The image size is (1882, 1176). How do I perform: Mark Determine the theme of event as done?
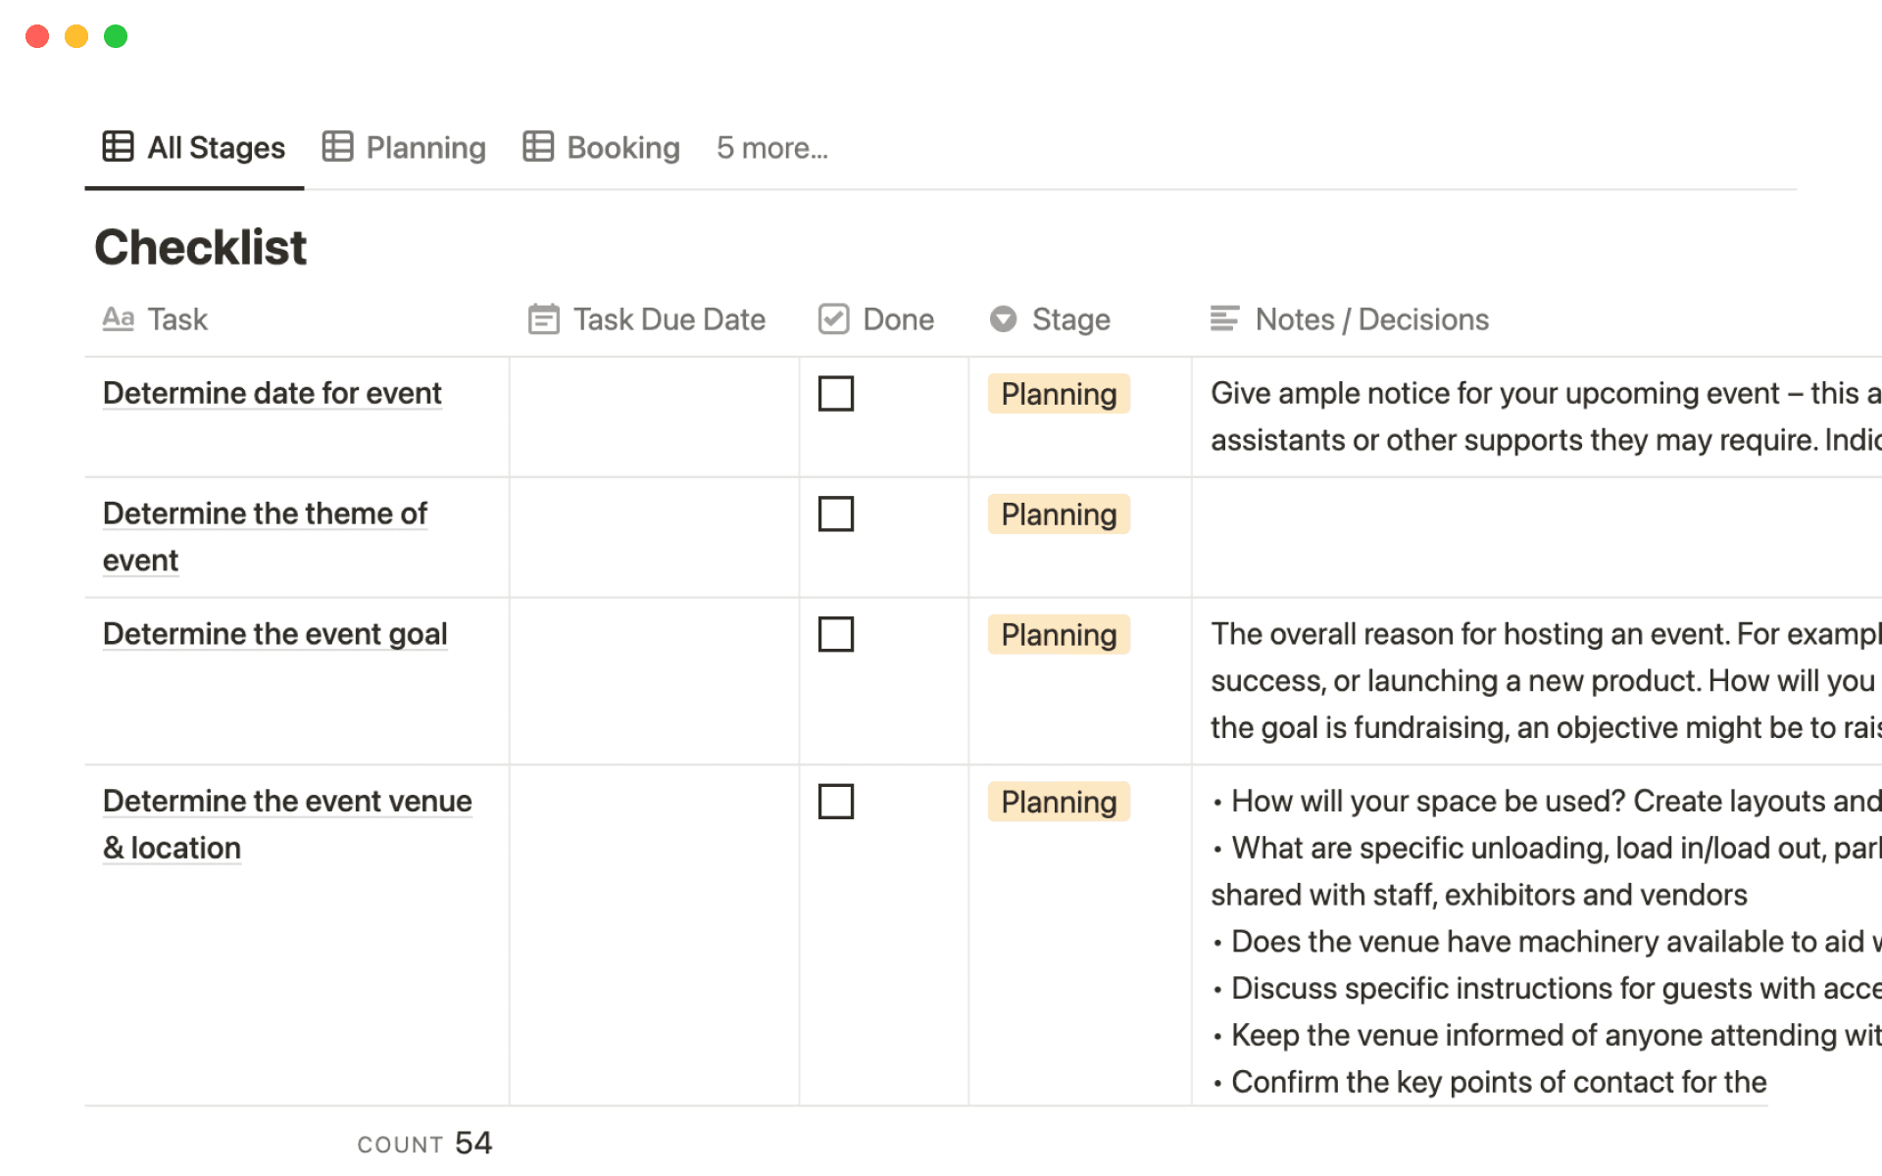pyautogui.click(x=836, y=514)
